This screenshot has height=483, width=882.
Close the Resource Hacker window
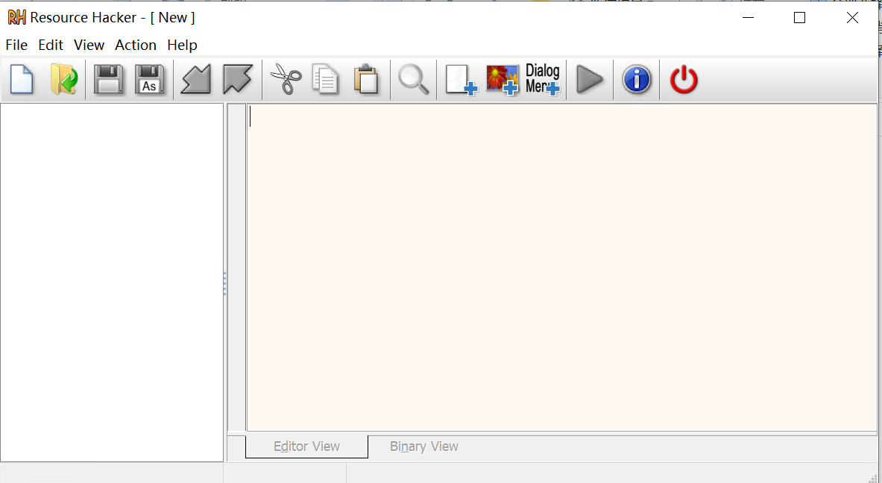click(x=852, y=17)
